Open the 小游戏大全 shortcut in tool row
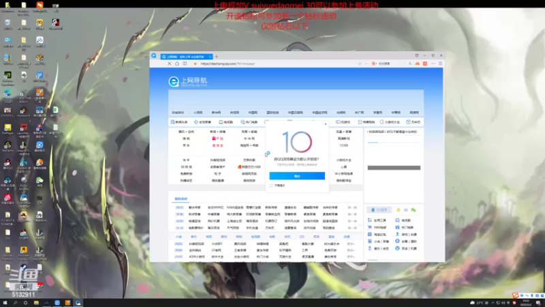This screenshot has height=307, width=545. click(390, 122)
